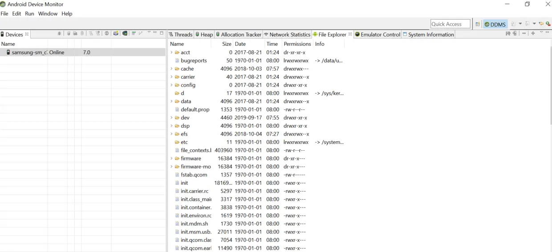Close the Devices view tab

[27, 34]
